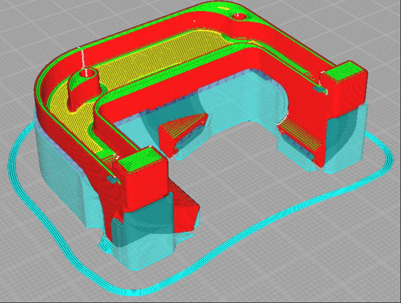
Task: Click the small round hole near the rear corner
Action: point(239,16)
